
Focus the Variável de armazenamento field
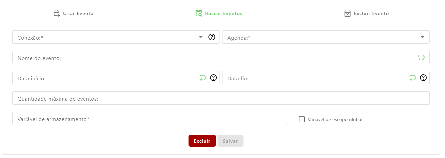click(150, 118)
